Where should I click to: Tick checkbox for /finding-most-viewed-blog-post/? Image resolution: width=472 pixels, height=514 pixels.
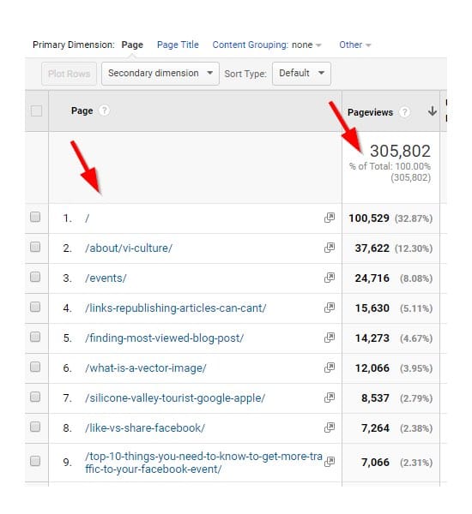point(35,337)
